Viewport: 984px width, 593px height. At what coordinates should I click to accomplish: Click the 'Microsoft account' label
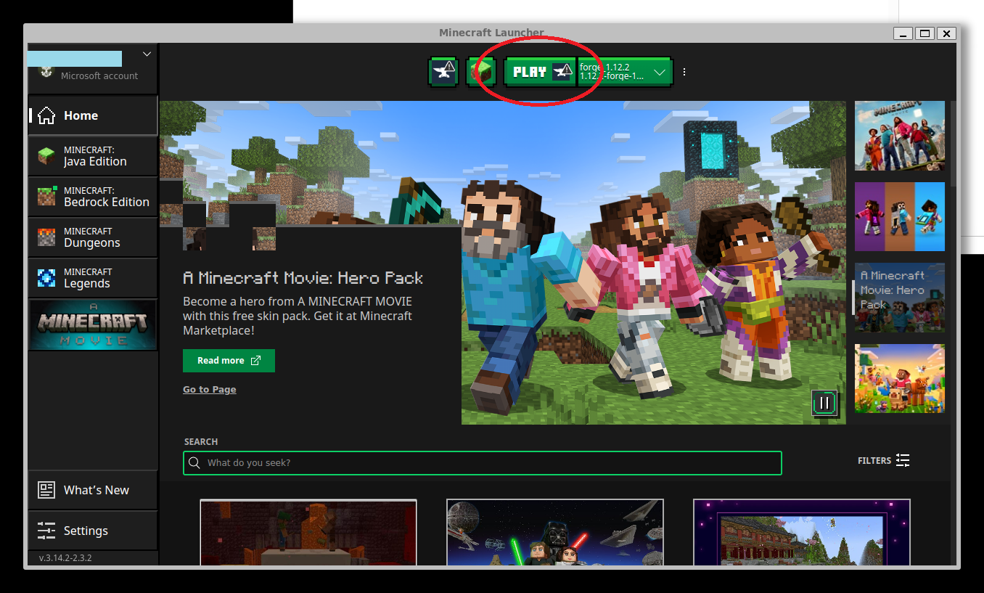click(x=99, y=75)
